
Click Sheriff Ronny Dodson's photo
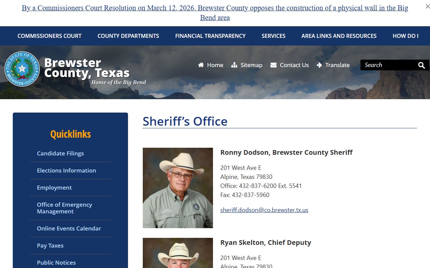point(178,188)
